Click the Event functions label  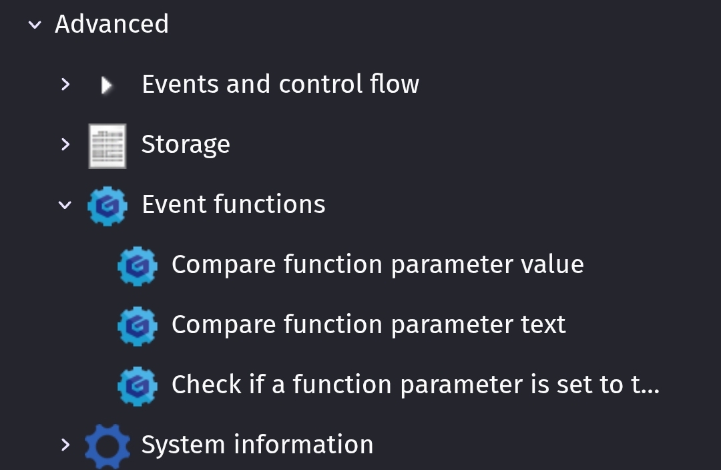(234, 204)
